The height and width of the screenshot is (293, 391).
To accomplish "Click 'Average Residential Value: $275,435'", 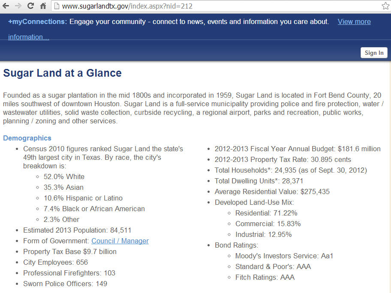I will coord(272,192).
